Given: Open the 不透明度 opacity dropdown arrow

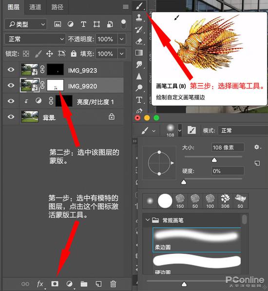Looking at the screenshot, I should (122, 39).
